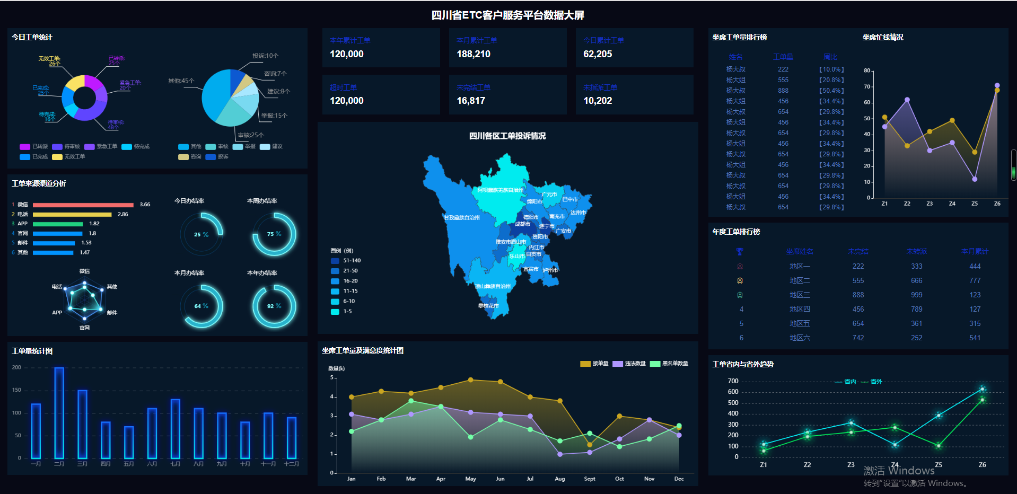The height and width of the screenshot is (494, 1017).
Task: Click the 本年办结率 92% ring gauge
Action: point(274,306)
